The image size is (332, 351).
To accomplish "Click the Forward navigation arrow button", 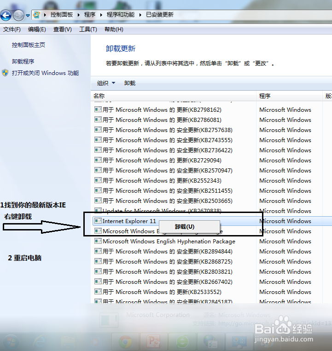I will pyautogui.click(x=18, y=16).
